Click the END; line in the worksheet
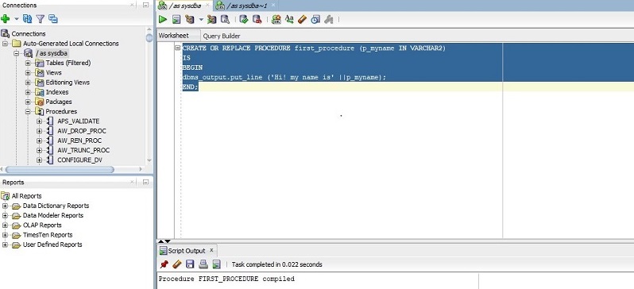 coord(190,87)
